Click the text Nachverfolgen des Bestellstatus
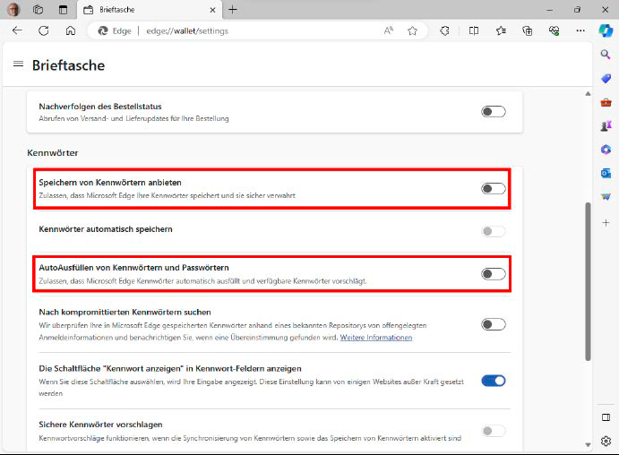The height and width of the screenshot is (455, 619). [x=100, y=107]
